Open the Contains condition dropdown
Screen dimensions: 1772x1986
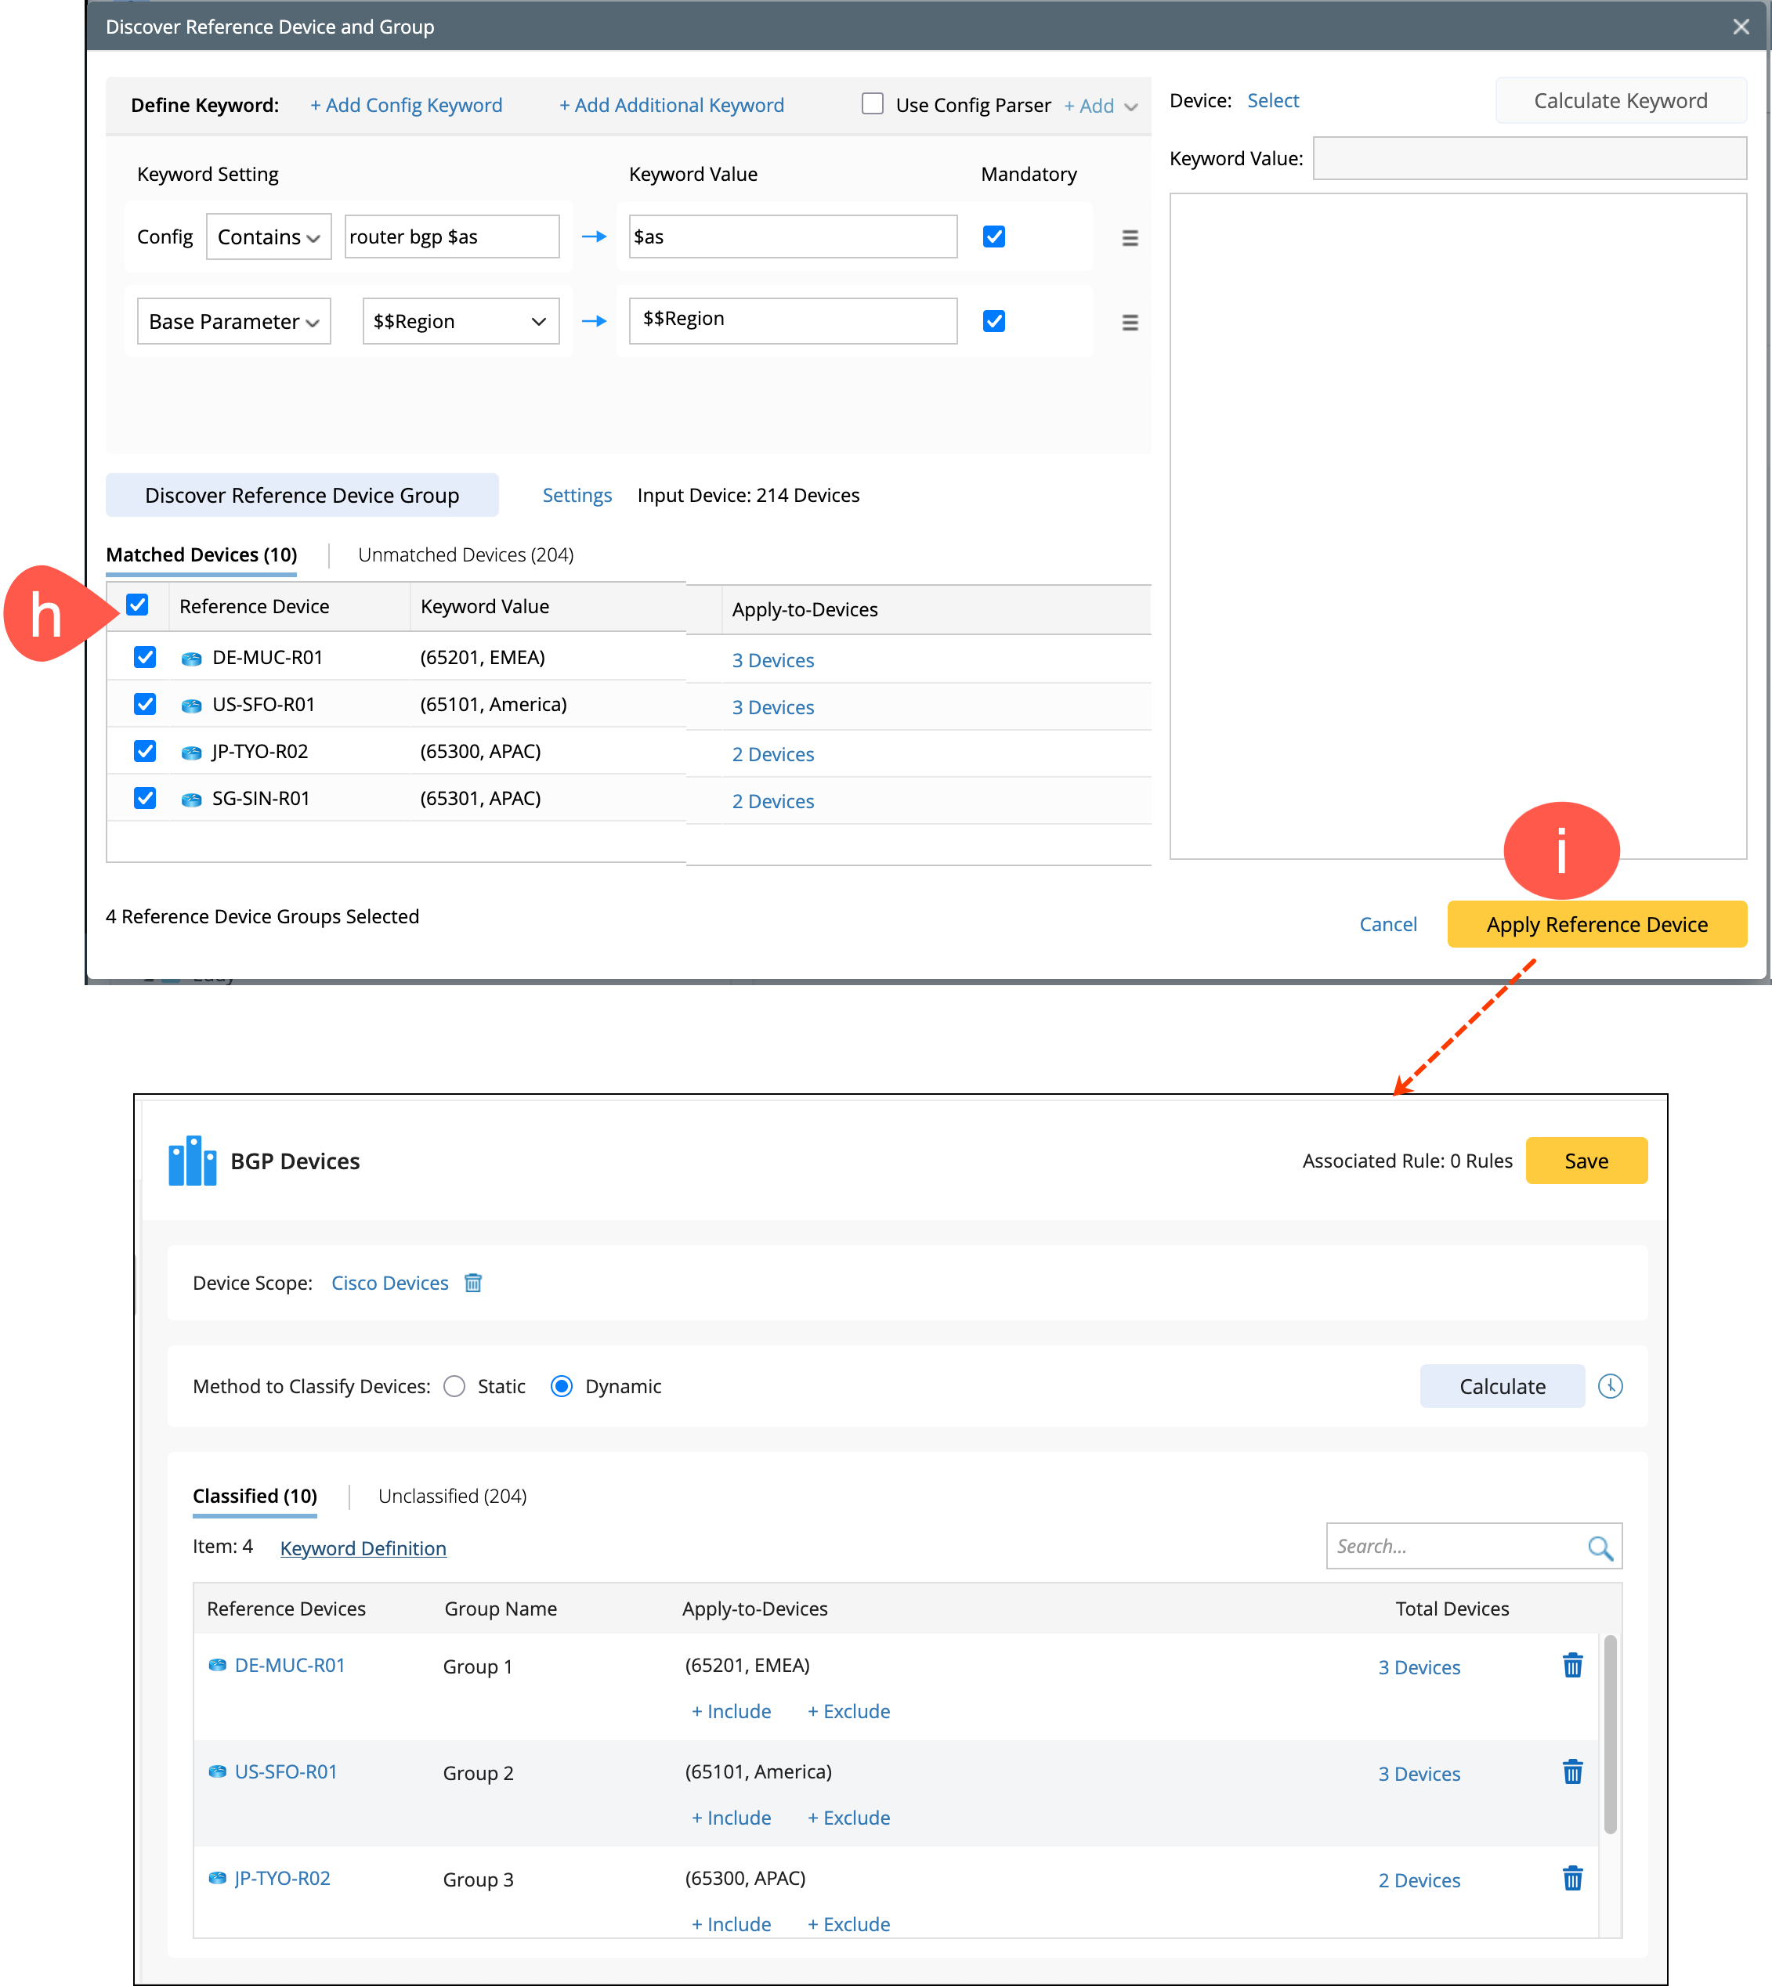click(x=269, y=237)
